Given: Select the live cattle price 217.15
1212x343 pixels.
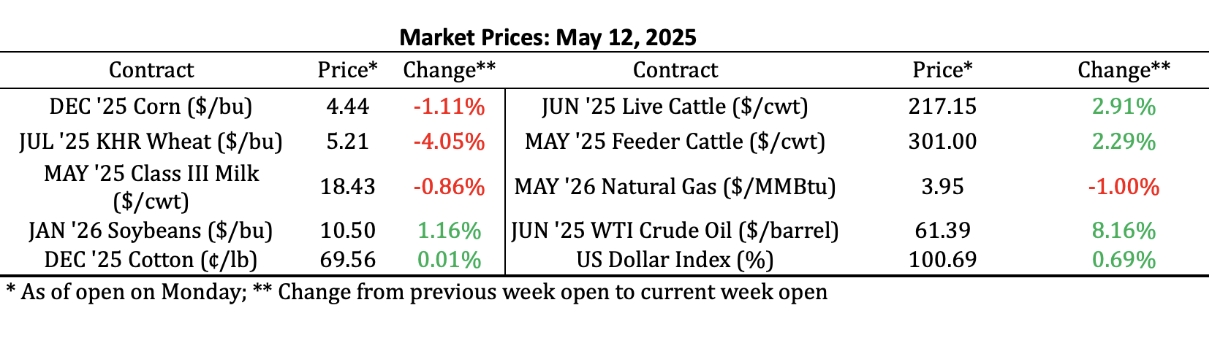Looking at the screenshot, I should 942,107.
